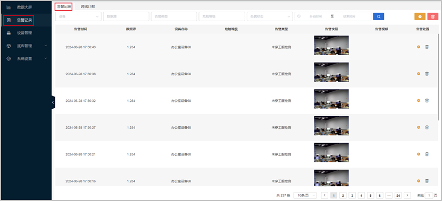Go to the next page arrow

407,195
